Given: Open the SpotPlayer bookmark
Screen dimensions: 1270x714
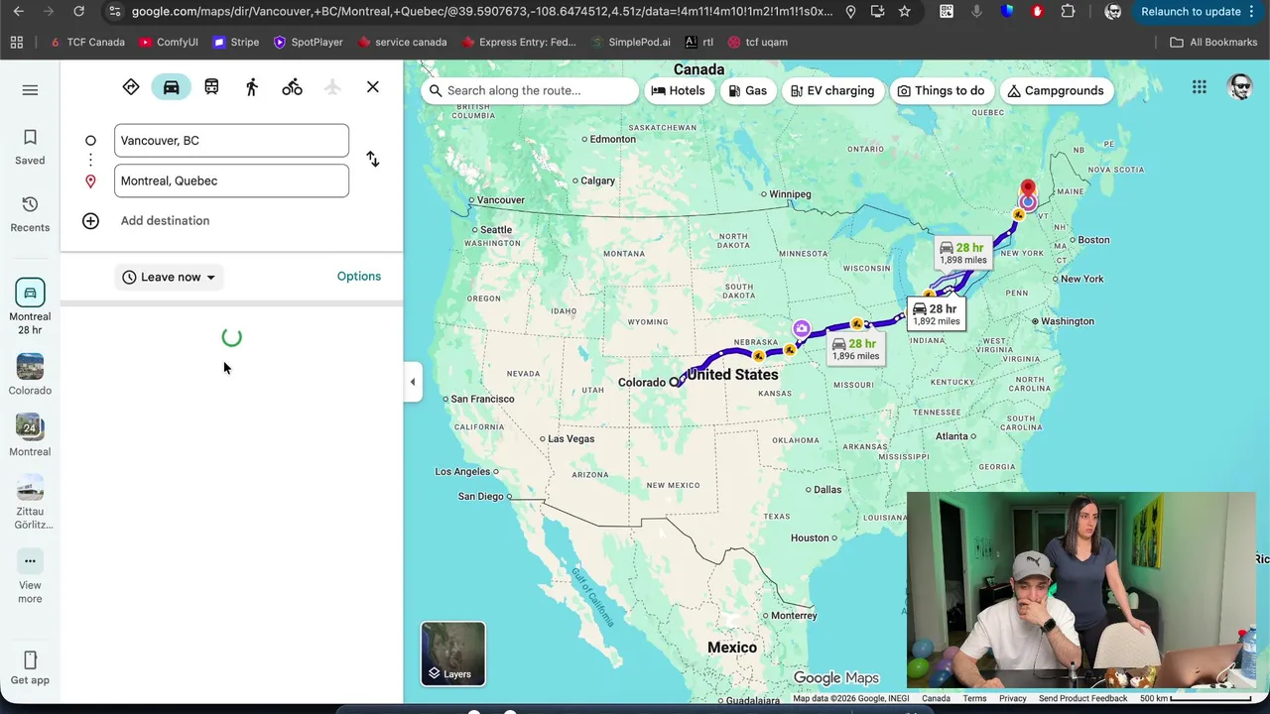Looking at the screenshot, I should (x=309, y=43).
